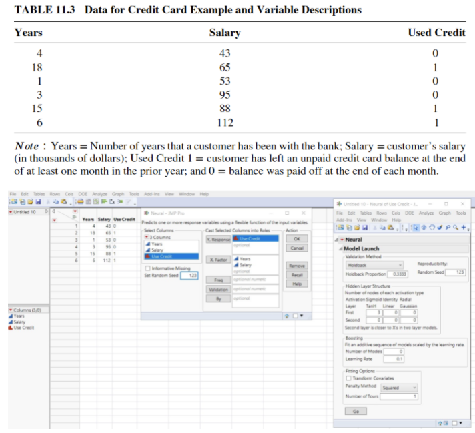Open 3 Columns red triangle in Select Columns

[147, 237]
